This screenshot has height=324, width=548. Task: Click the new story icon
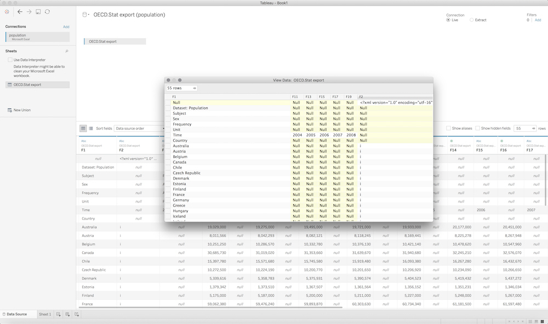(77, 314)
